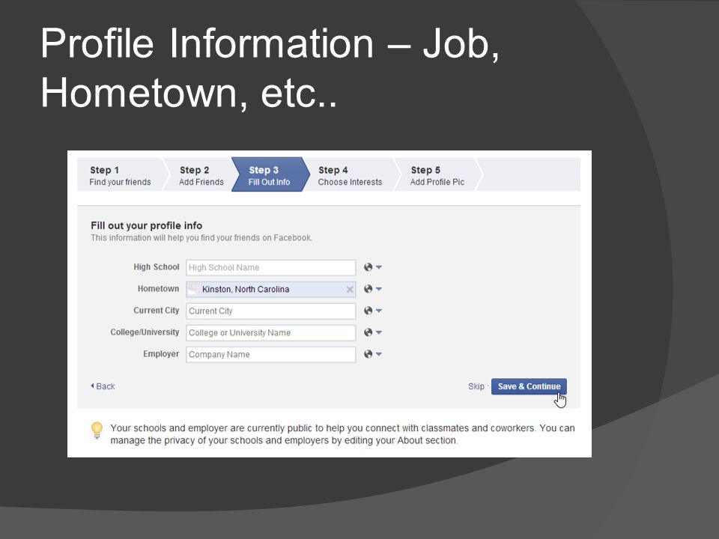The width and height of the screenshot is (719, 539).
Task: Click the Hometown field with Kinston, North Carolina
Action: (x=270, y=290)
